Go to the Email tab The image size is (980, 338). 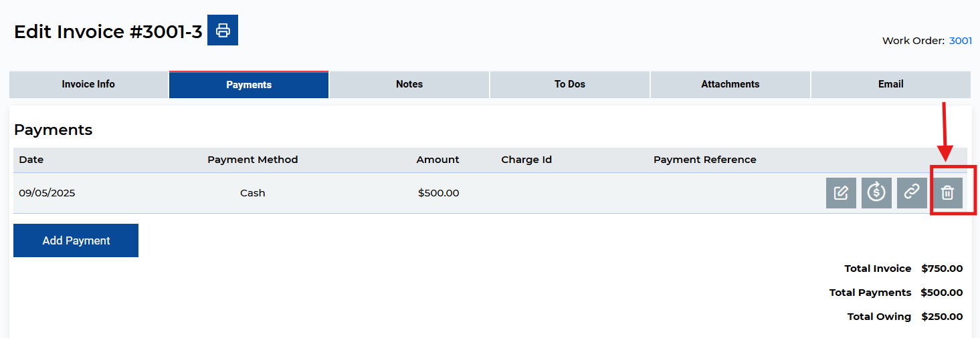click(x=891, y=84)
